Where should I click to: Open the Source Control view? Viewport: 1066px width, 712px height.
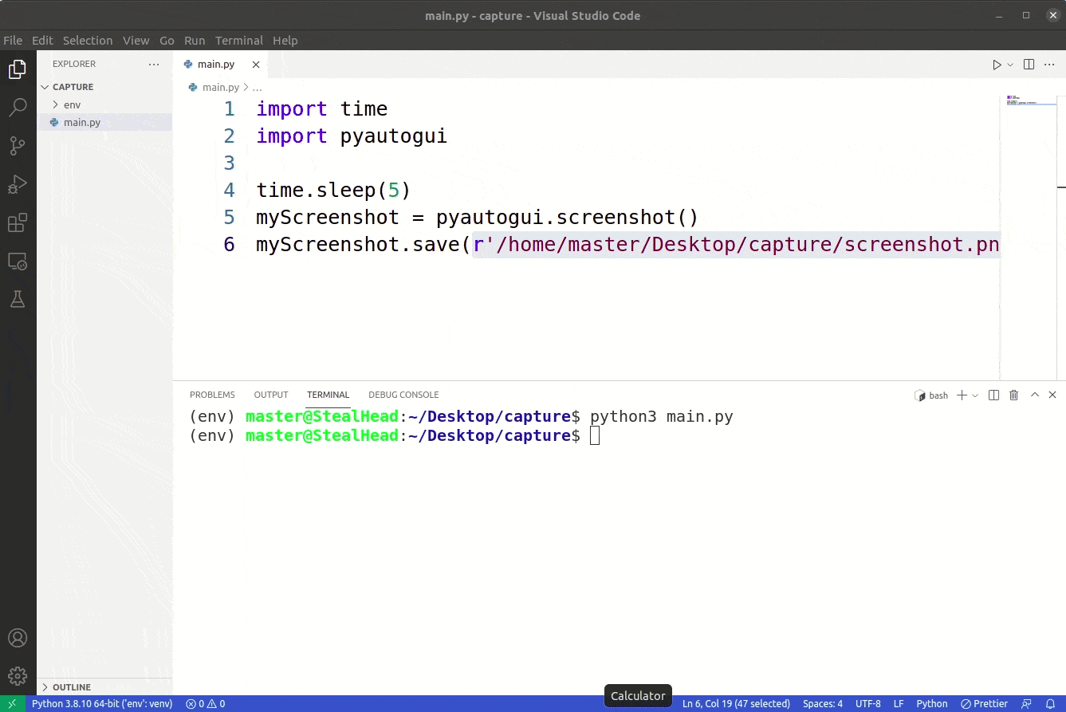(18, 145)
